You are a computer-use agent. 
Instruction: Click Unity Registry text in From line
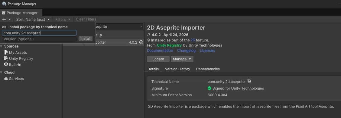coord(169,45)
